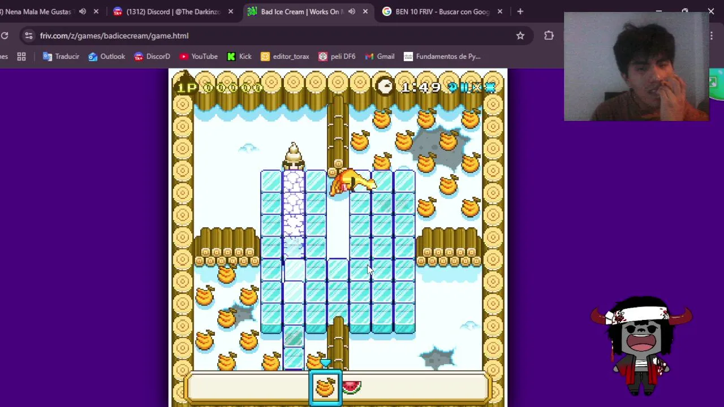Screen dimensions: 724x407
Task: Open a new browser tab
Action: [x=520, y=11]
